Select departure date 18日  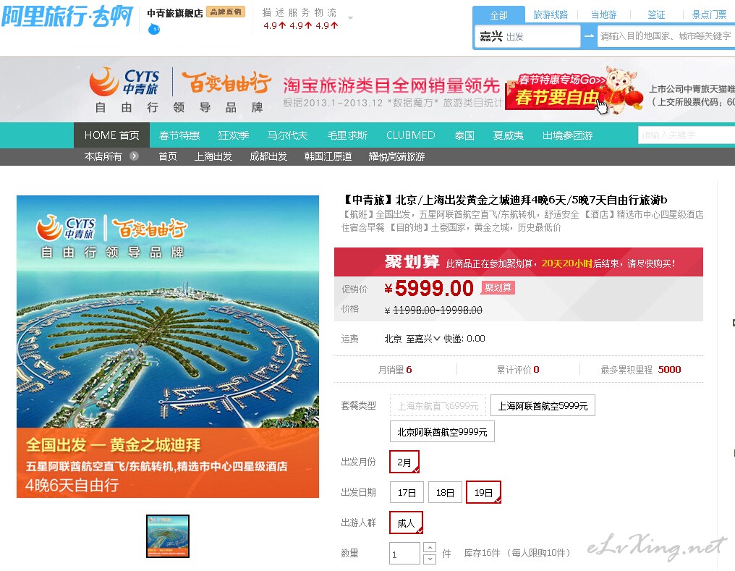[x=445, y=493]
